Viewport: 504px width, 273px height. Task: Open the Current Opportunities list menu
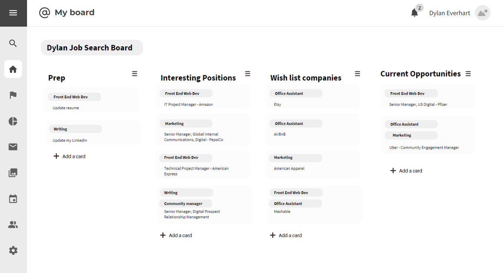[468, 74]
